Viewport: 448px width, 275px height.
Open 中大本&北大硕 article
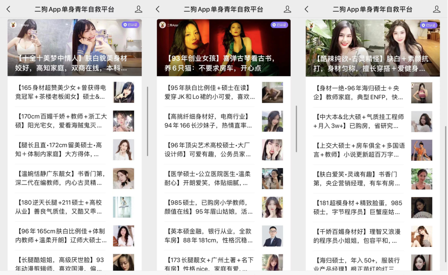(359, 121)
